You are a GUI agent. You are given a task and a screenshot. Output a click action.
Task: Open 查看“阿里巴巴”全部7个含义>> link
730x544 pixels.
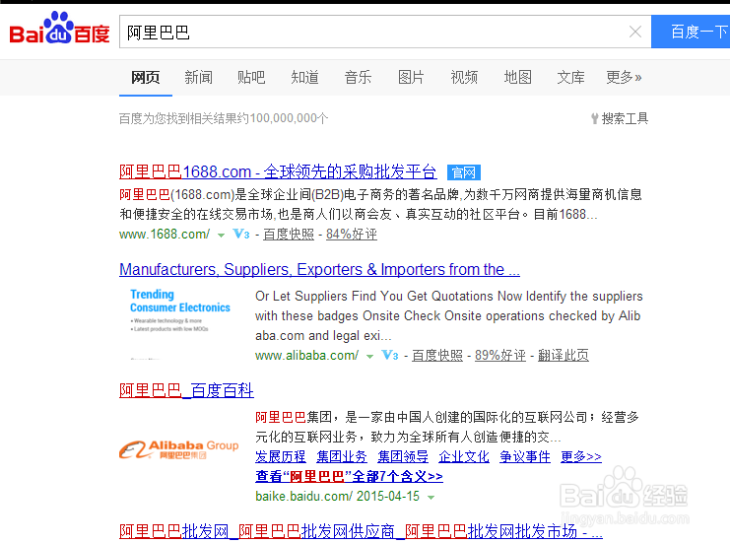(349, 476)
